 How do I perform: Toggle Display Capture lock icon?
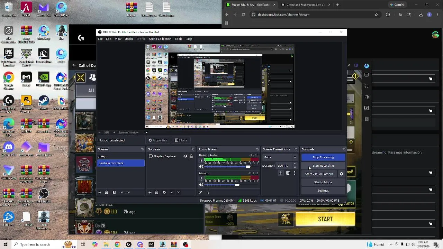[191, 156]
